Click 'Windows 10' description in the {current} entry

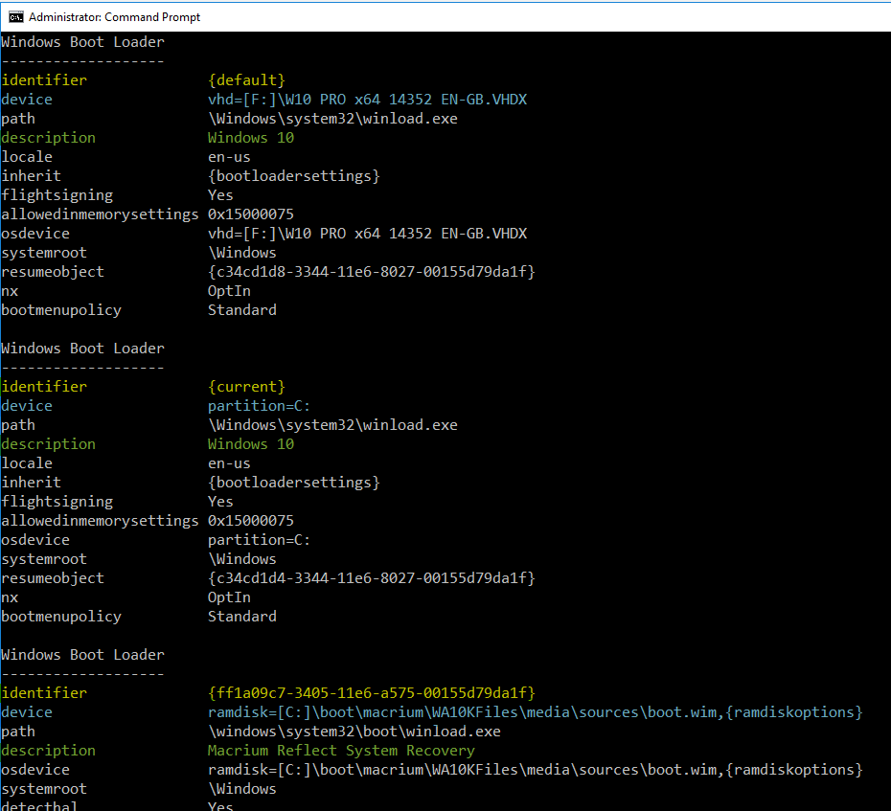pos(251,444)
